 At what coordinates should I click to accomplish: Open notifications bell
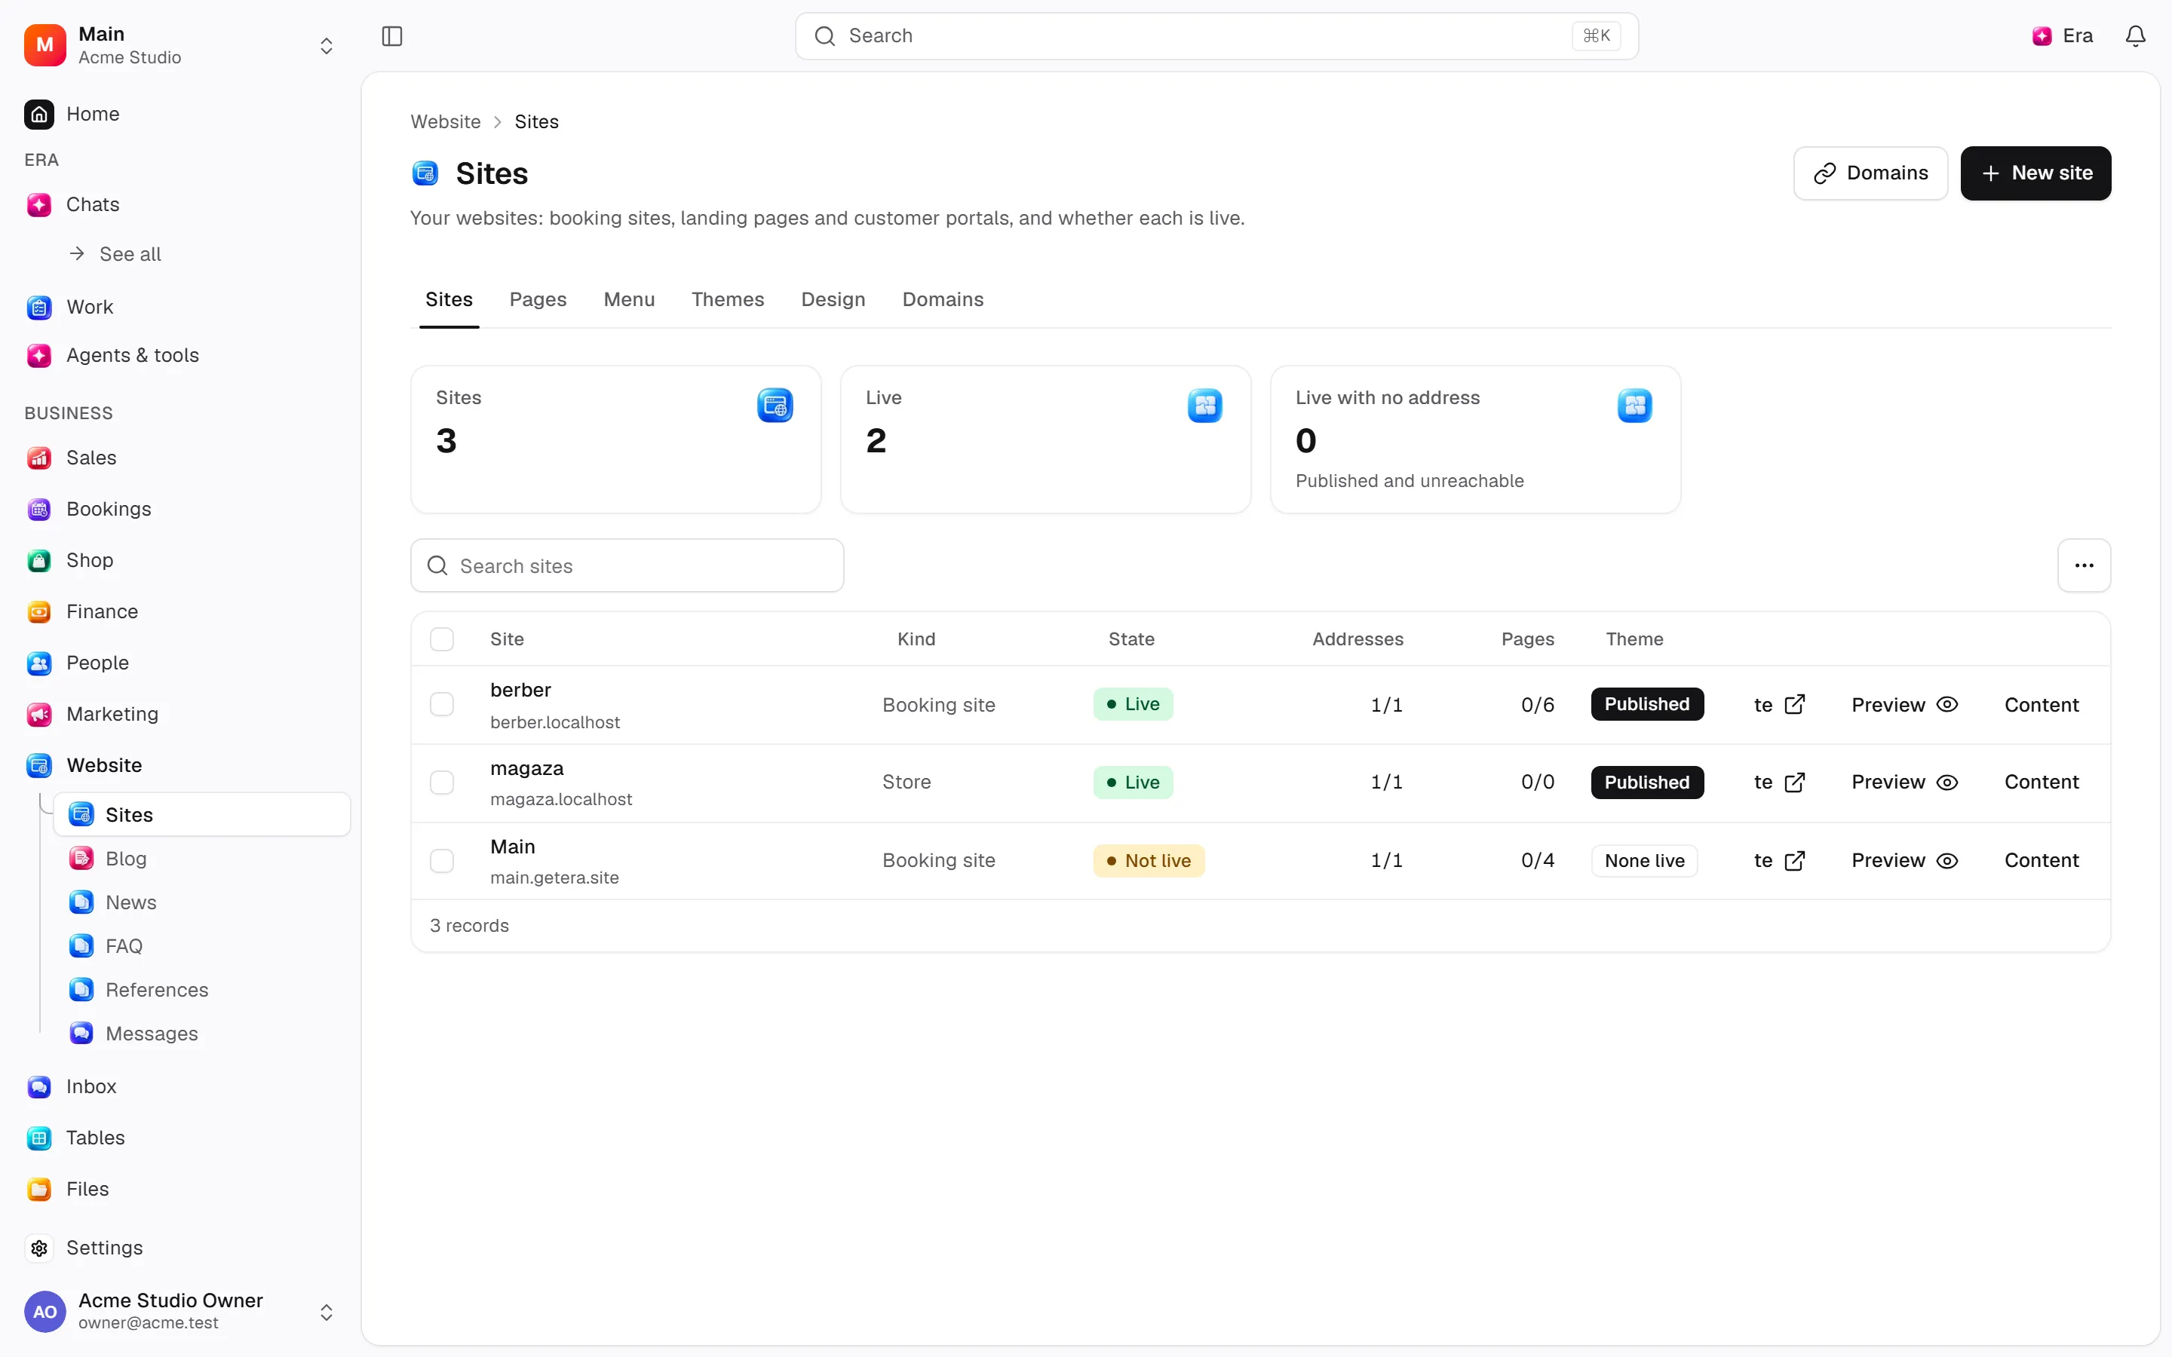click(2135, 36)
